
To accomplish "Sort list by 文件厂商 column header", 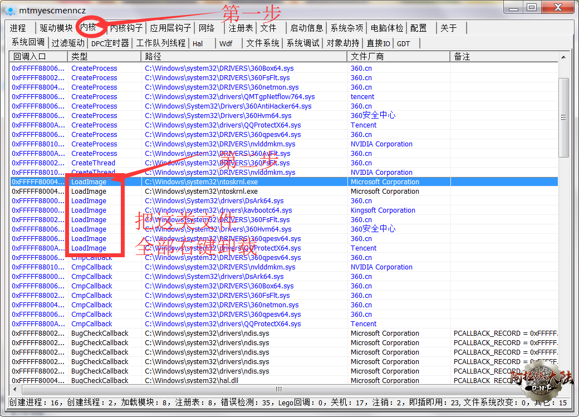I will pyautogui.click(x=398, y=56).
